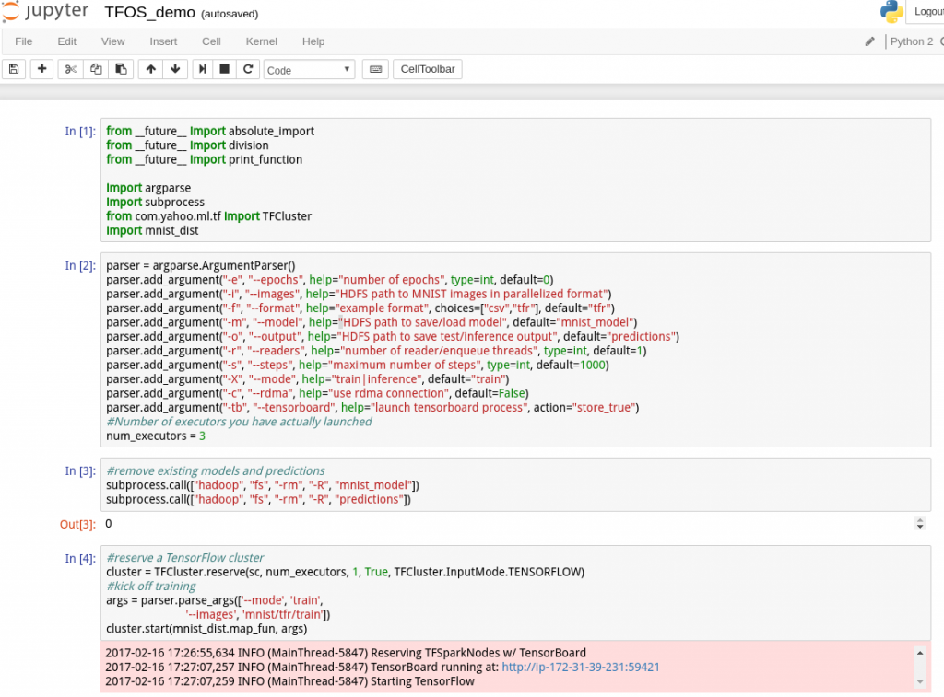Click the Logout button
The height and width of the screenshot is (697, 944).
click(926, 11)
